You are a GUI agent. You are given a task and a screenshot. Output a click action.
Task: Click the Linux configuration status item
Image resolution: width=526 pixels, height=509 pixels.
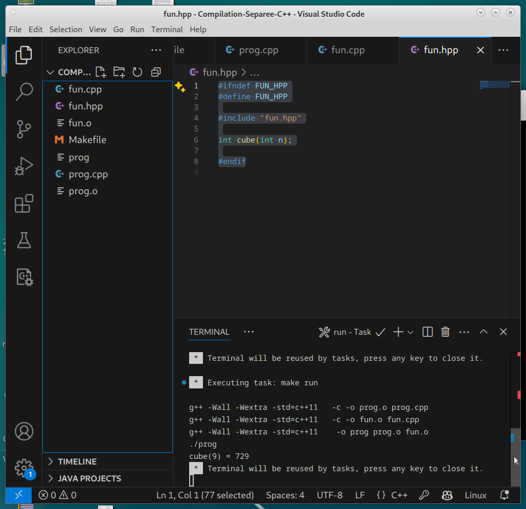tap(475, 495)
